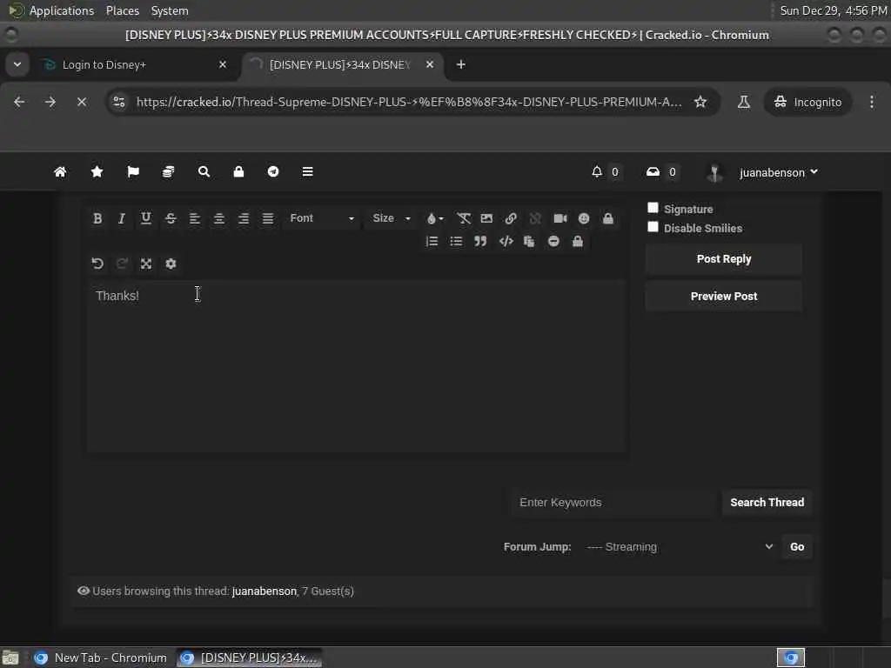Click the minus-circle icon in the editor toolbar
The image size is (891, 668).
pyautogui.click(x=553, y=242)
